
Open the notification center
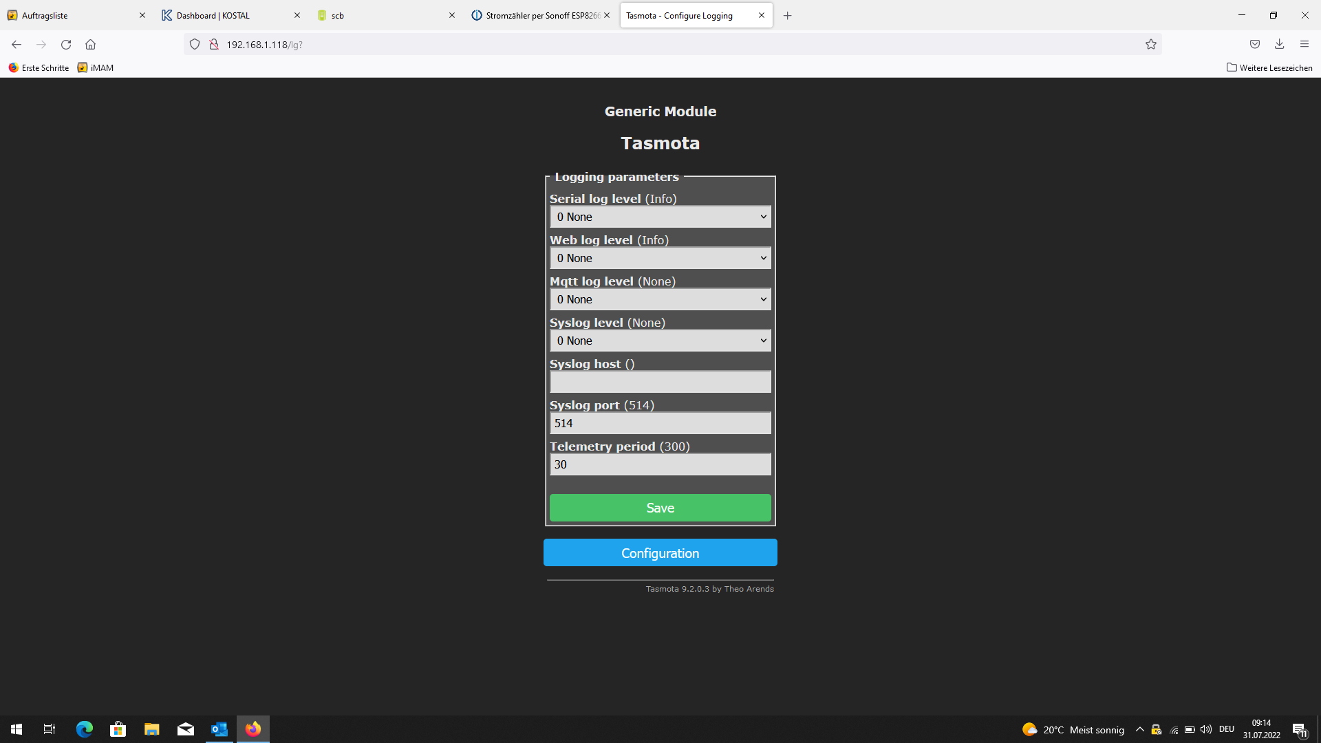(x=1300, y=729)
